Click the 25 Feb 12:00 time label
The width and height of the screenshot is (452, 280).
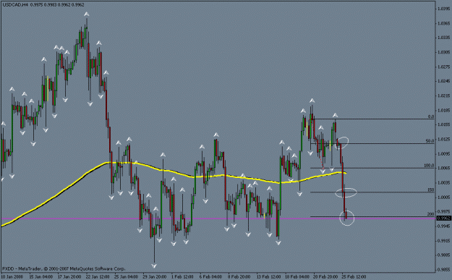(x=354, y=277)
